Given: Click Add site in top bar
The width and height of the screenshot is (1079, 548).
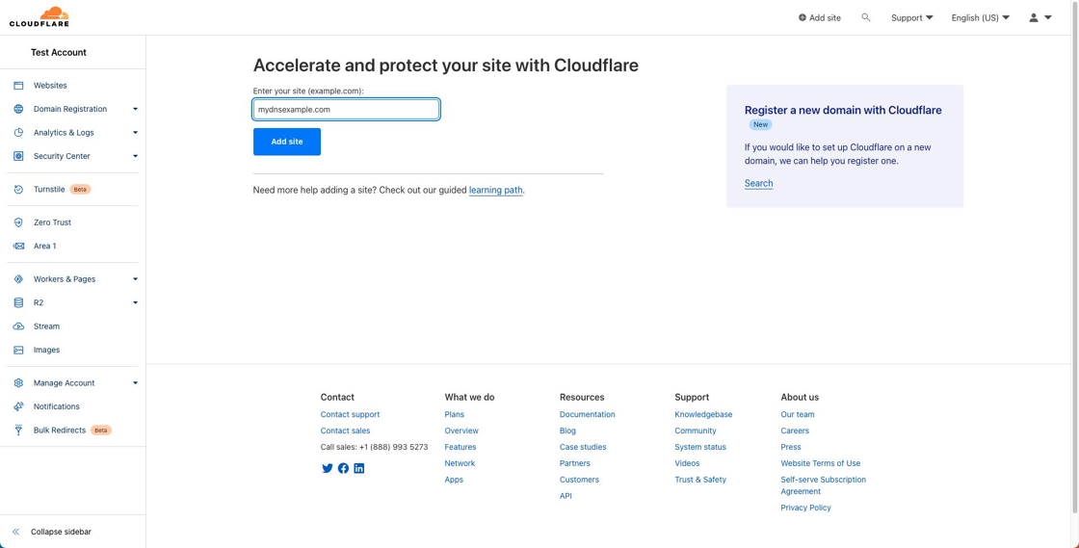Looking at the screenshot, I should [820, 18].
